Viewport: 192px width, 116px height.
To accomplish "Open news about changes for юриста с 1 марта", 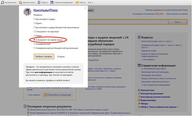I will (x=104, y=70).
